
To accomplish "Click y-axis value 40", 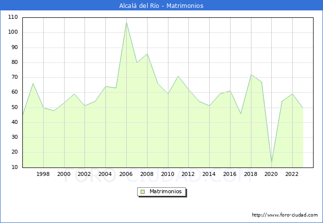I will 14,122.
